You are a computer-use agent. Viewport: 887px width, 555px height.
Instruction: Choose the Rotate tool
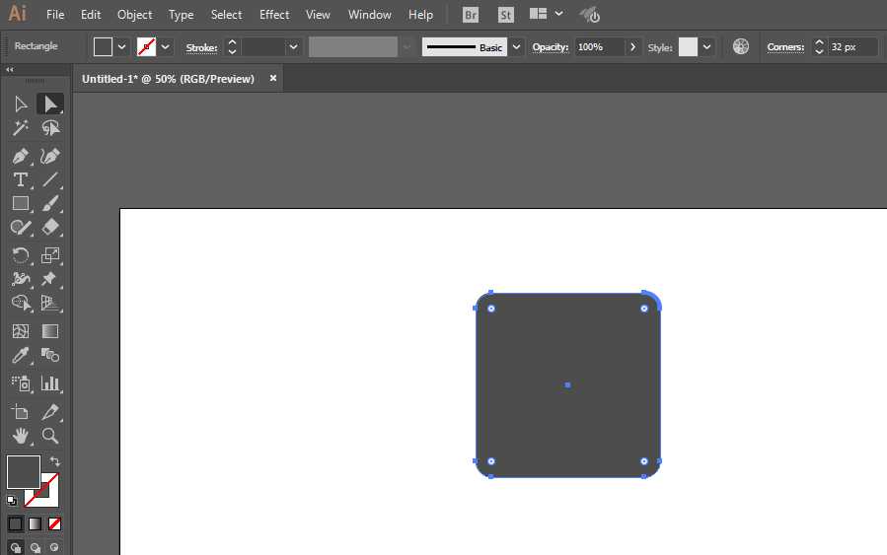tap(20, 255)
